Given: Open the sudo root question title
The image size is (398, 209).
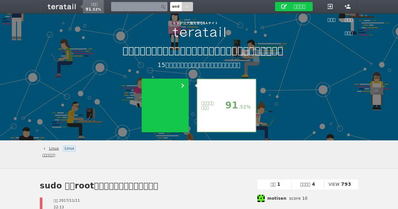Looking at the screenshot, I should (x=99, y=186).
